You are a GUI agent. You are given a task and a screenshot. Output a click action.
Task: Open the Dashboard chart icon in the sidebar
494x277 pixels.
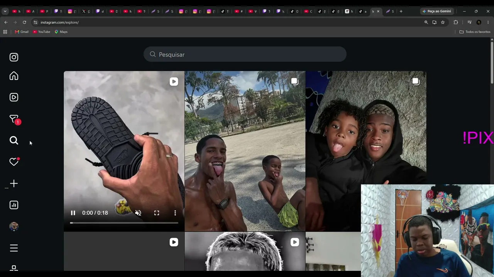(x=14, y=205)
